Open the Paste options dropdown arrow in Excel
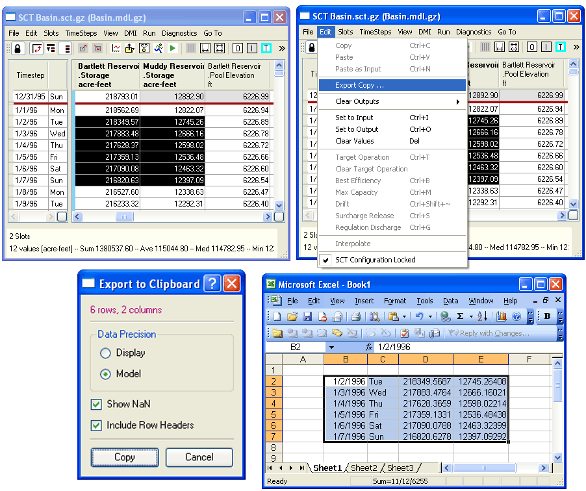 pyautogui.click(x=404, y=316)
